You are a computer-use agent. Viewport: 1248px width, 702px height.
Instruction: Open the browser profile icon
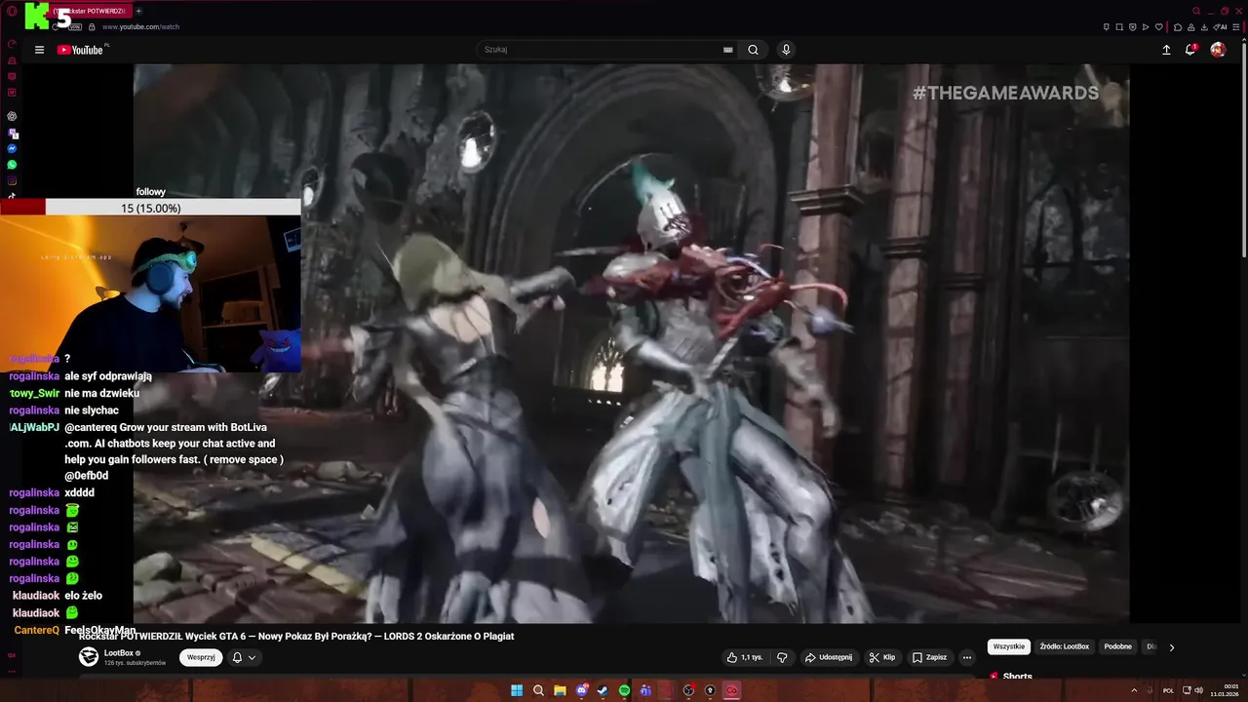[x=1191, y=26]
